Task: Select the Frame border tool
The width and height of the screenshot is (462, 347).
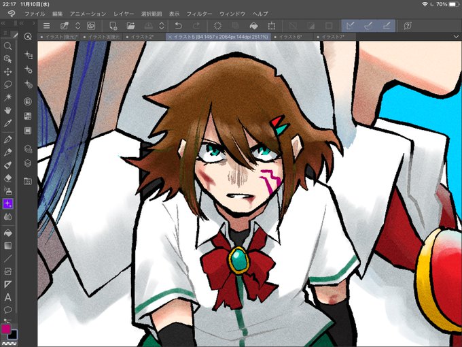Action: point(7,271)
